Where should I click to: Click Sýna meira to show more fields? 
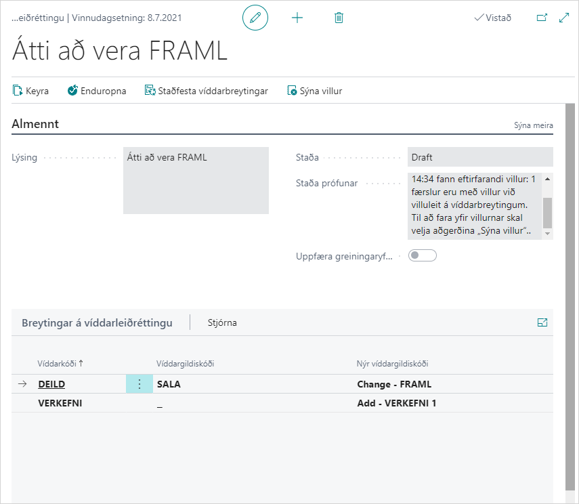pos(533,125)
